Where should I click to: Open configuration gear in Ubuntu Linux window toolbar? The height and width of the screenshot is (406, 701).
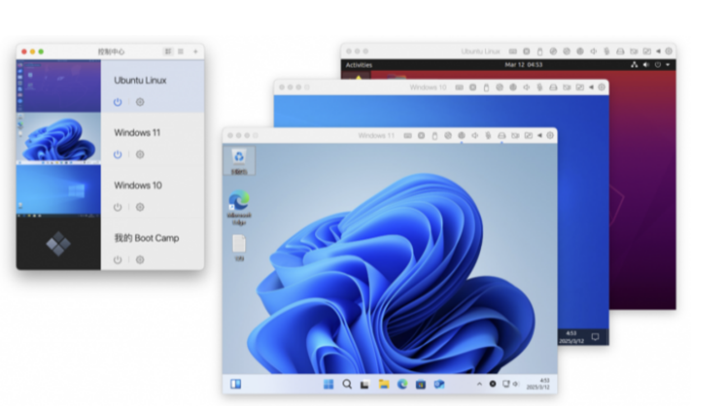[x=668, y=51]
